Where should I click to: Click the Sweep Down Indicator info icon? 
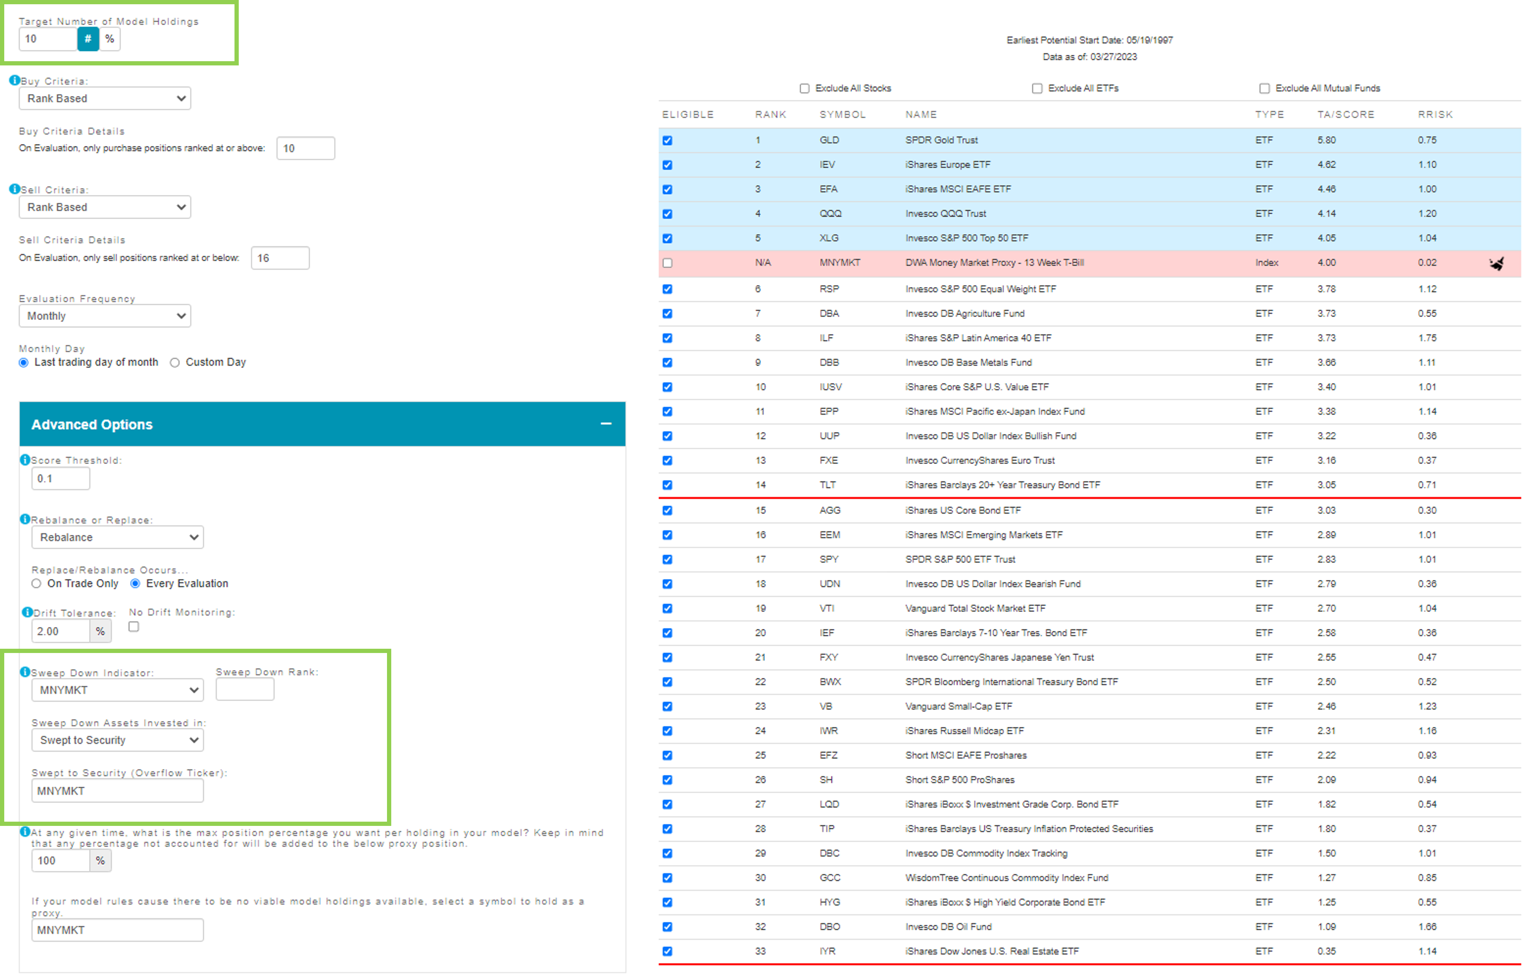[x=25, y=672]
